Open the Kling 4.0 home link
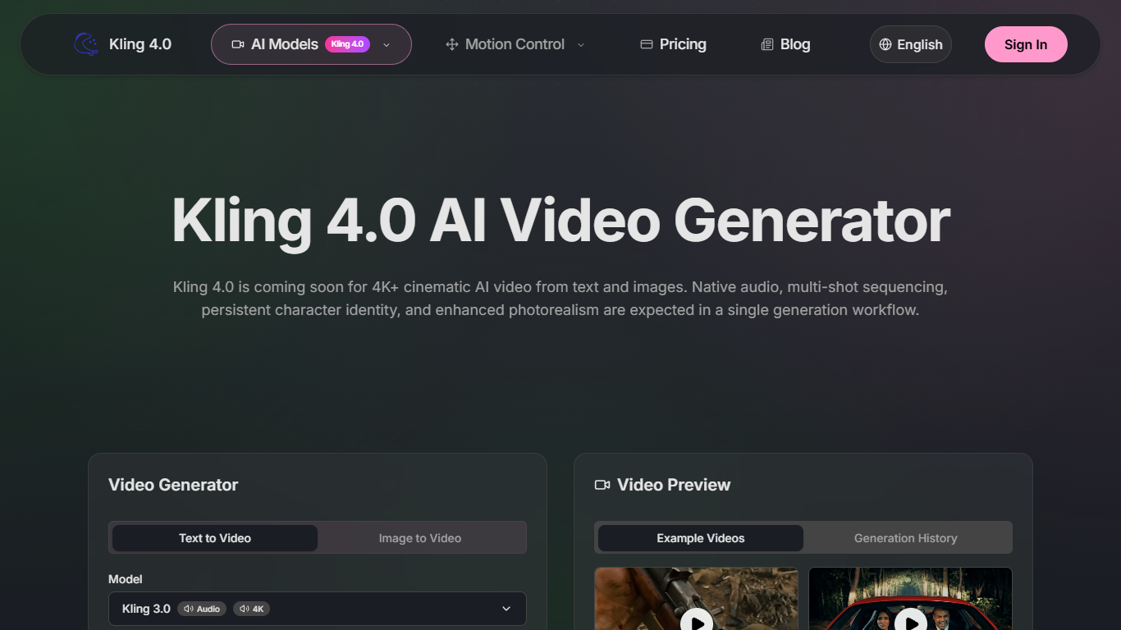Image resolution: width=1121 pixels, height=630 pixels. 123,44
